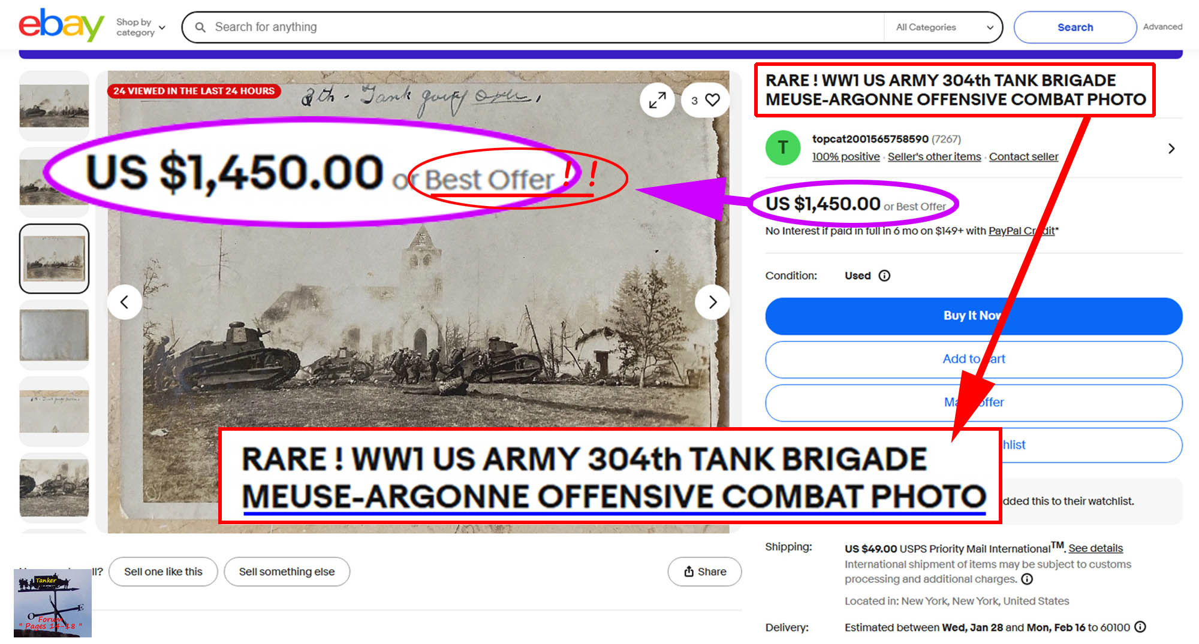Click the eBay logo
Screen dimensions: 1199x644
(x=61, y=25)
